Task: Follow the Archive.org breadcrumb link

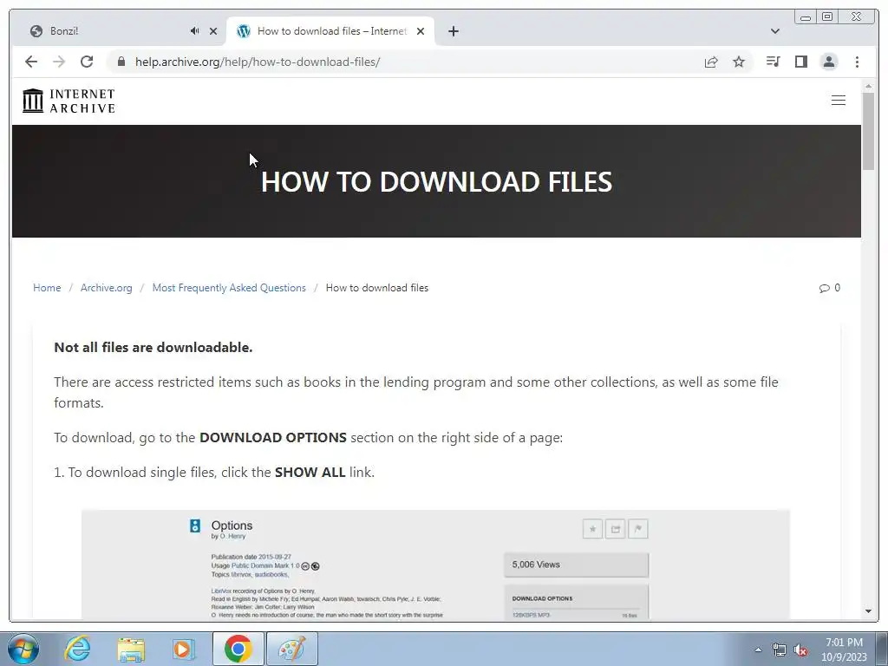Action: [x=107, y=288]
